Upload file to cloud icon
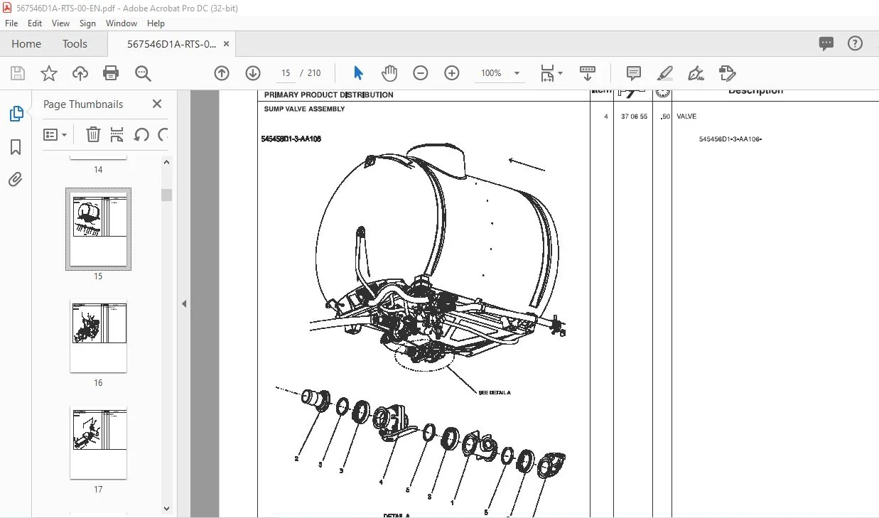This screenshot has height=518, width=879. [x=80, y=73]
